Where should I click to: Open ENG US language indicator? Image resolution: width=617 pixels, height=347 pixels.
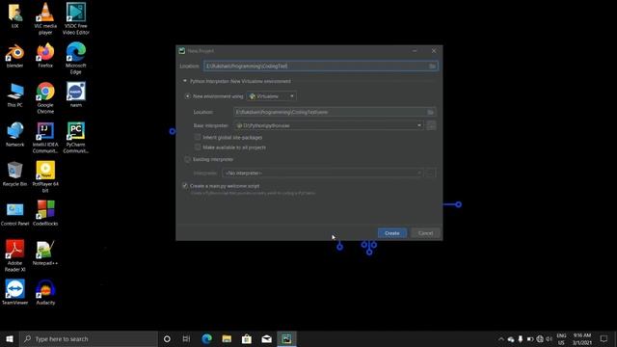pos(561,338)
